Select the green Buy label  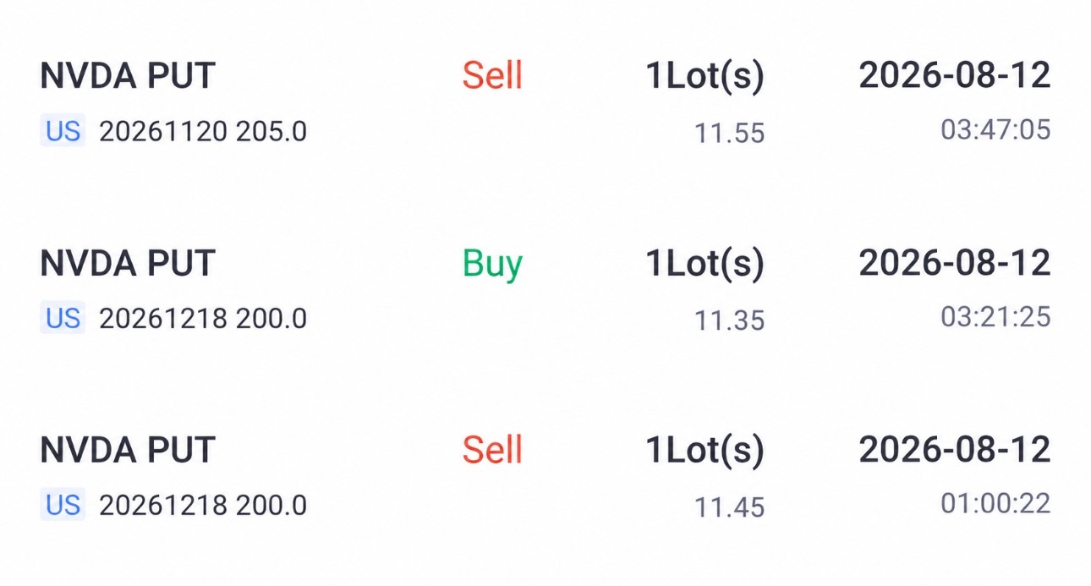click(x=492, y=265)
